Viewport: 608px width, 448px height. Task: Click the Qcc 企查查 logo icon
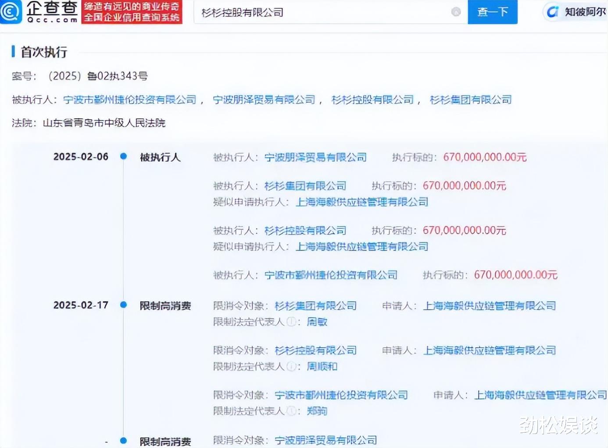[x=11, y=12]
